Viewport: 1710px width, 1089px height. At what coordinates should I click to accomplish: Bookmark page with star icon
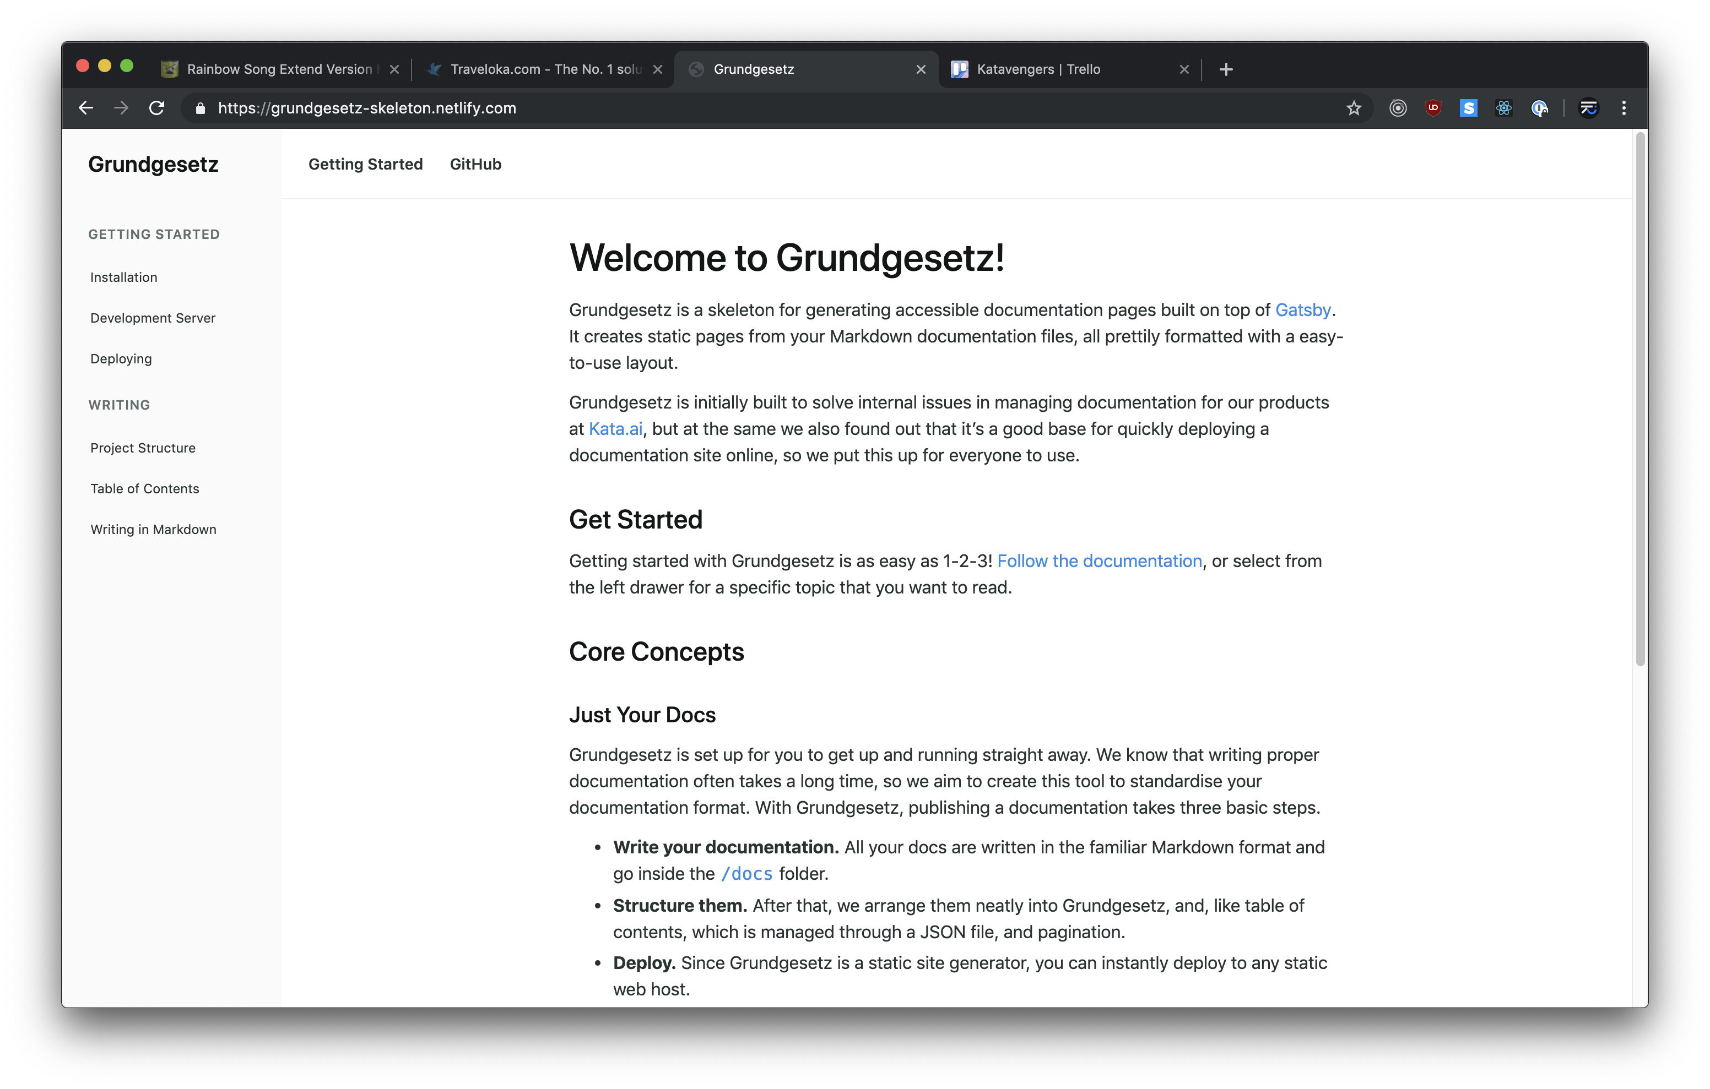click(x=1354, y=108)
